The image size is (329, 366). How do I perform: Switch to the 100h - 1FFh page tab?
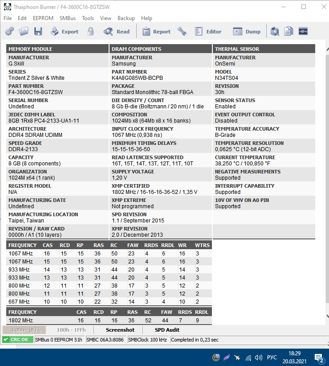click(71, 330)
